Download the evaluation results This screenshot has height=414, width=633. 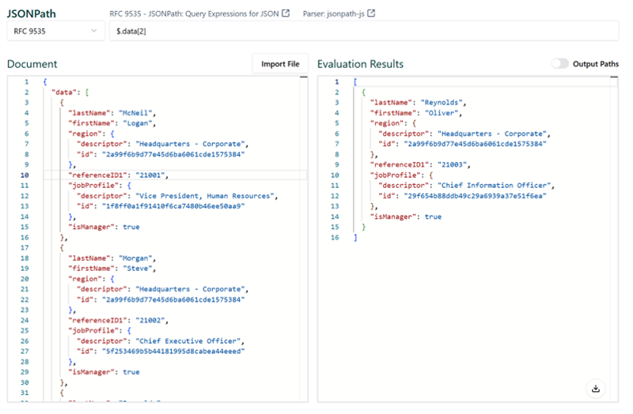[x=596, y=389]
